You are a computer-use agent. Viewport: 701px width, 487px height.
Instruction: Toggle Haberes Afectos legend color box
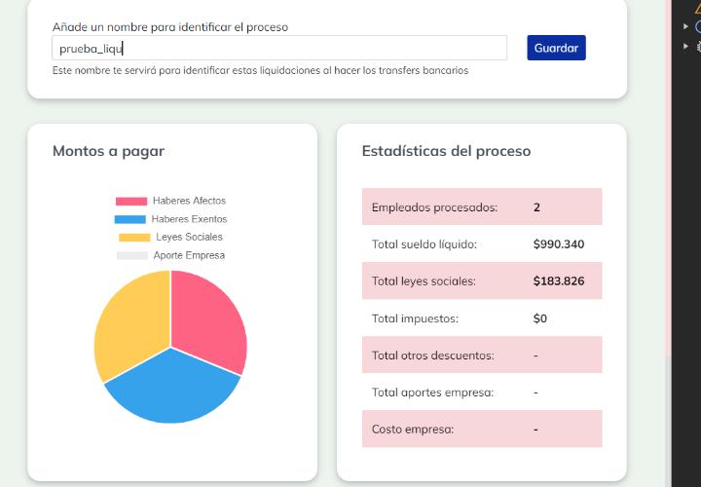click(131, 201)
